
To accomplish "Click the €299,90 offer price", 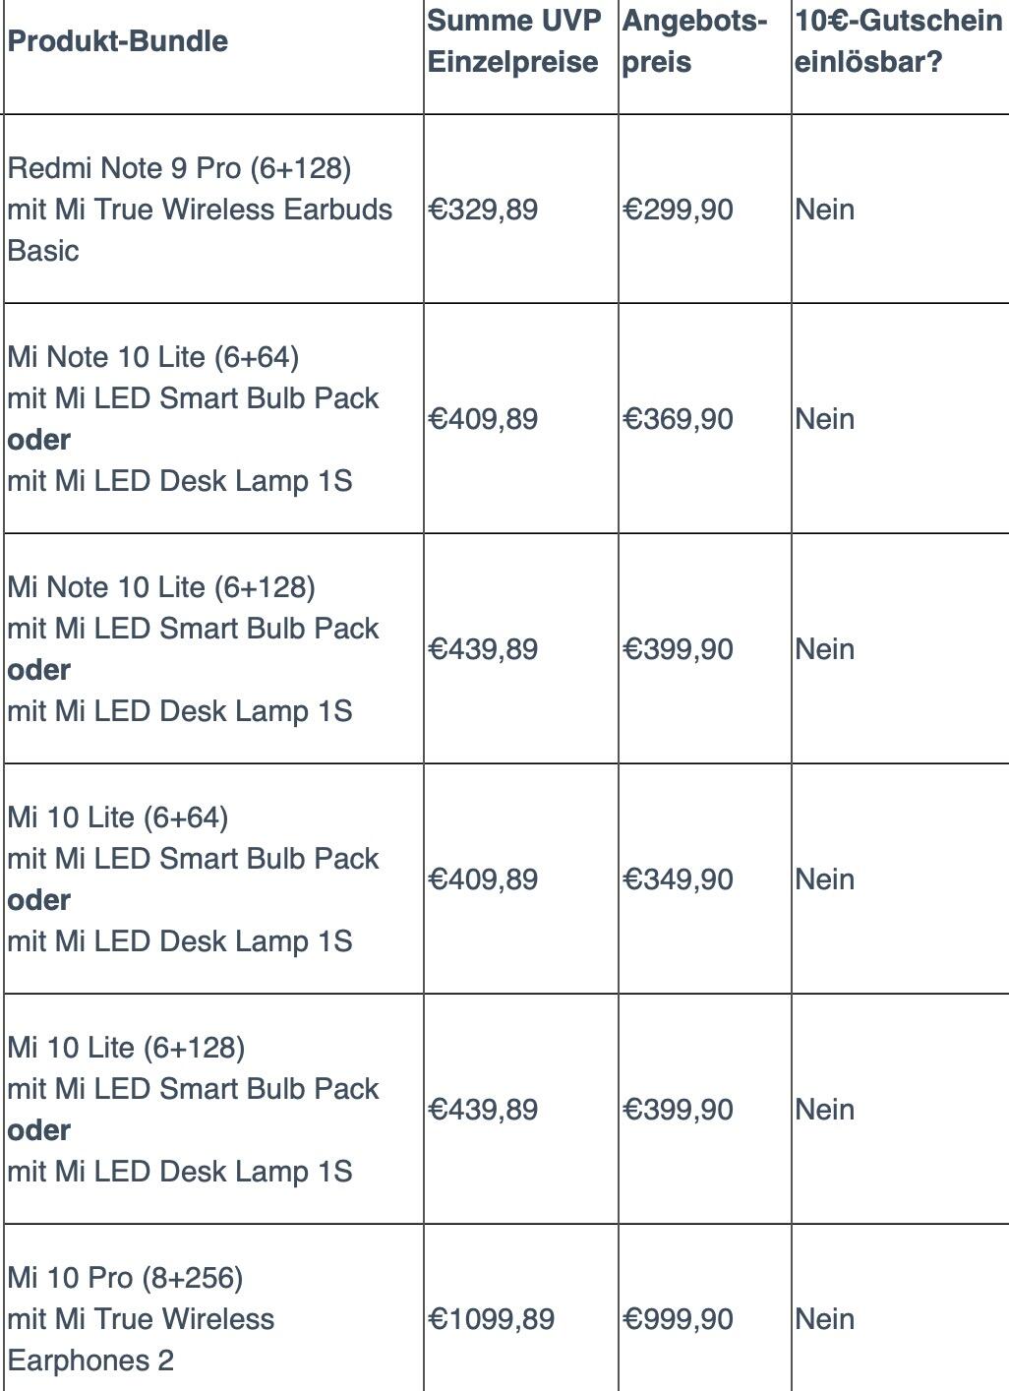I will (678, 210).
